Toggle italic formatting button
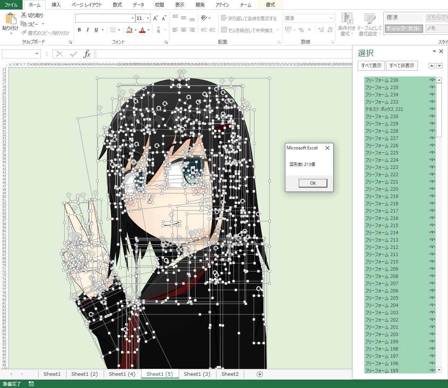The height and width of the screenshot is (388, 448). coord(88,30)
